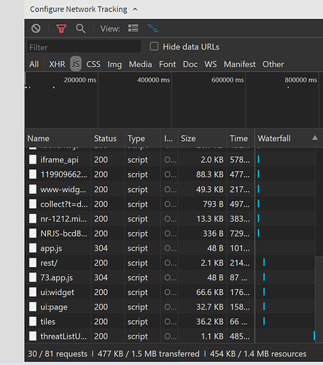Viewport: 323px width, 365px height.
Task: Select the Manifest filter type
Action: click(x=240, y=64)
